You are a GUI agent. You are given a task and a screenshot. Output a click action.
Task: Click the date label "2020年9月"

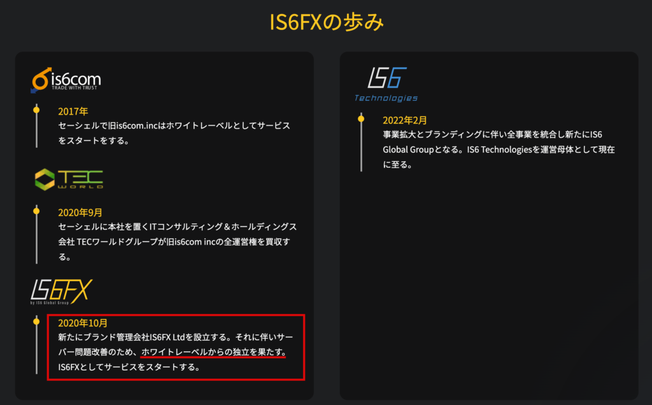tap(80, 213)
